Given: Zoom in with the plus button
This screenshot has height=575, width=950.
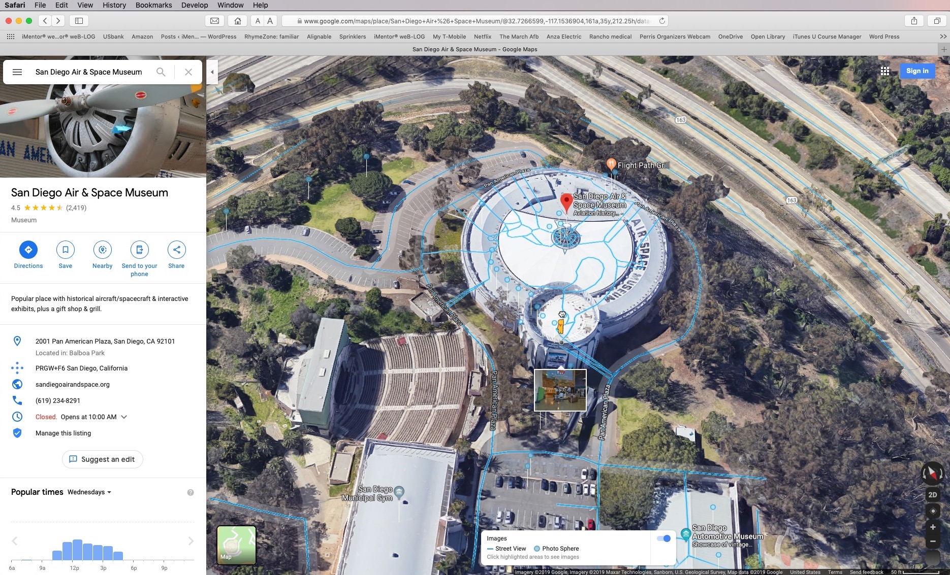Looking at the screenshot, I should point(933,527).
